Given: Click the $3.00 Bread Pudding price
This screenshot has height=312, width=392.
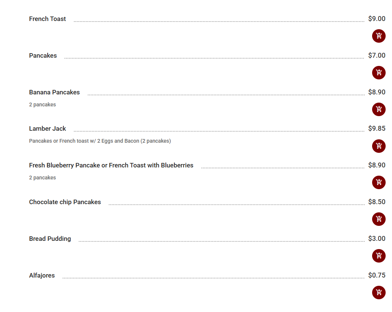Looking at the screenshot, I should tap(377, 239).
